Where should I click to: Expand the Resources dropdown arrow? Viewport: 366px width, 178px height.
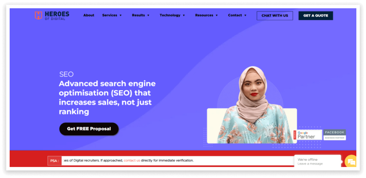coord(217,15)
